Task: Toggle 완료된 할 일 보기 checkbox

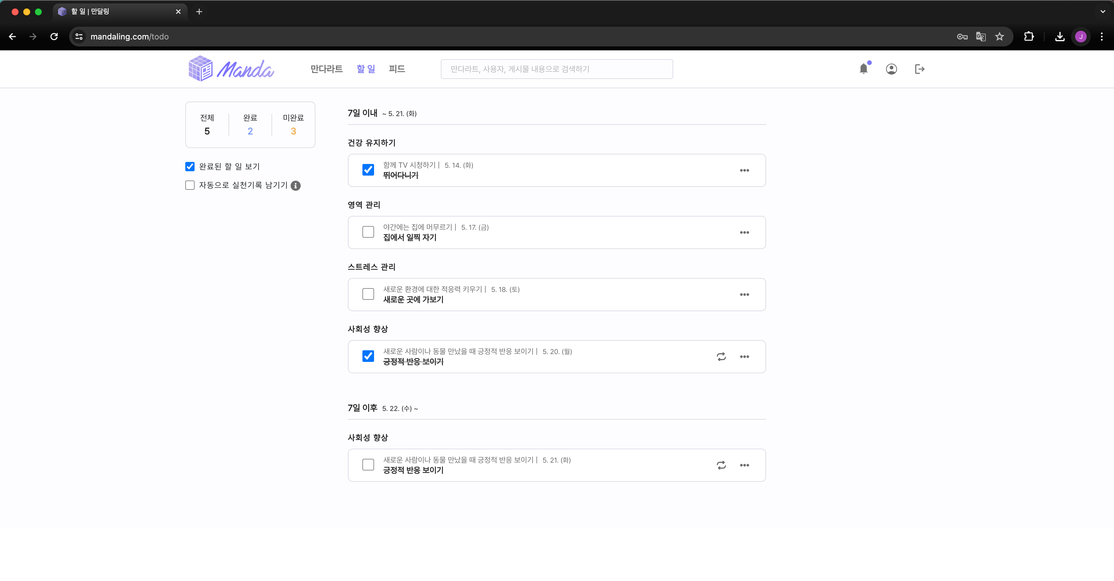Action: (x=190, y=167)
